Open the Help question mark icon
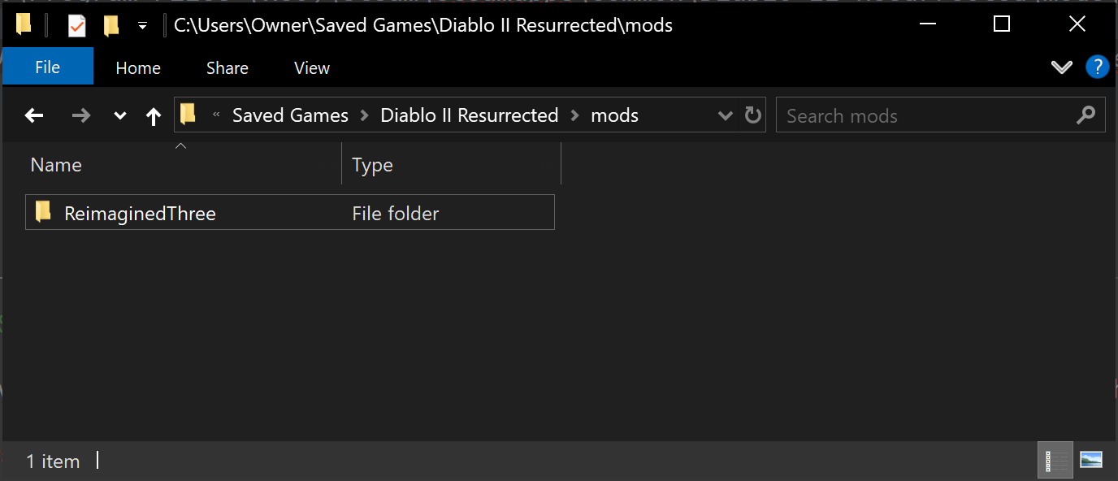The width and height of the screenshot is (1118, 481). 1097,67
